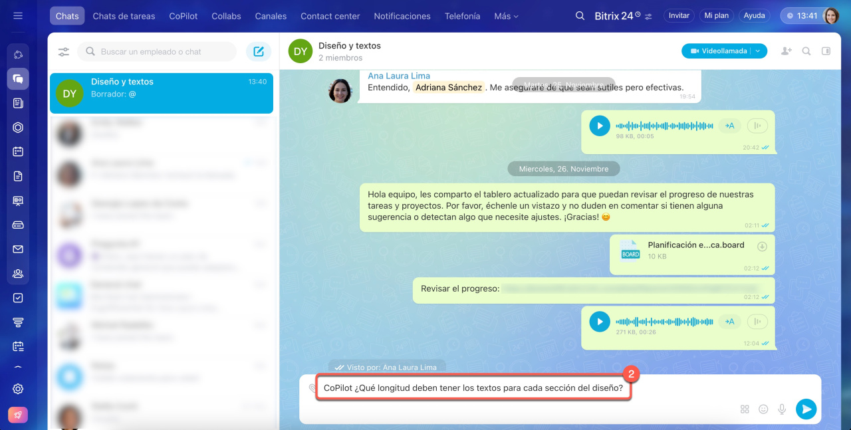Play the 271 KB voice message
The width and height of the screenshot is (851, 430).
coord(600,322)
